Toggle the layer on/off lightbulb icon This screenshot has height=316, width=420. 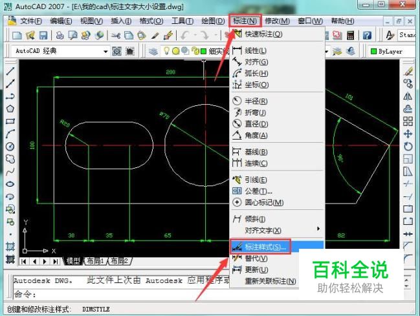[x=166, y=50]
